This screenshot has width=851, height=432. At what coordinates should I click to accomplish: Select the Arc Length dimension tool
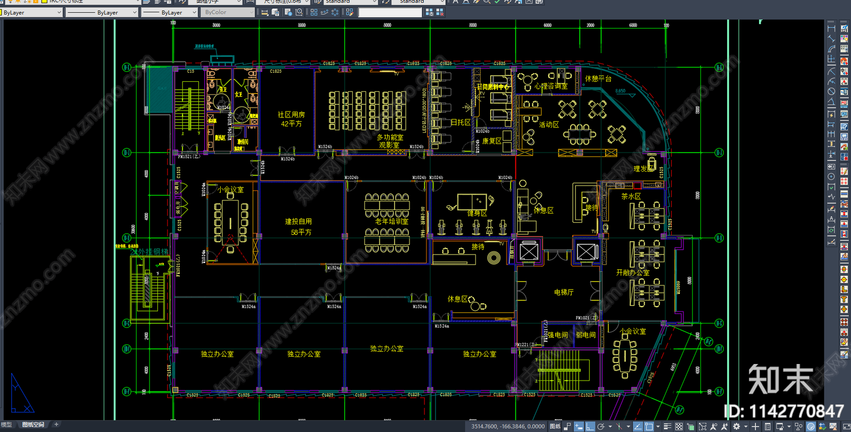click(831, 48)
